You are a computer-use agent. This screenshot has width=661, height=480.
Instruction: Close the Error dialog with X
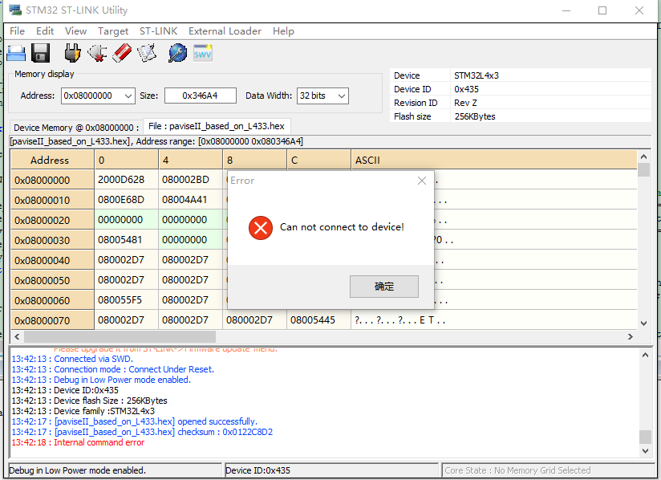(x=422, y=181)
